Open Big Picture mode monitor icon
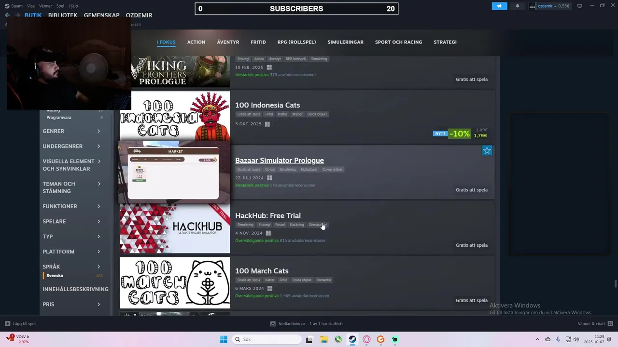The height and width of the screenshot is (347, 618). pos(579,6)
